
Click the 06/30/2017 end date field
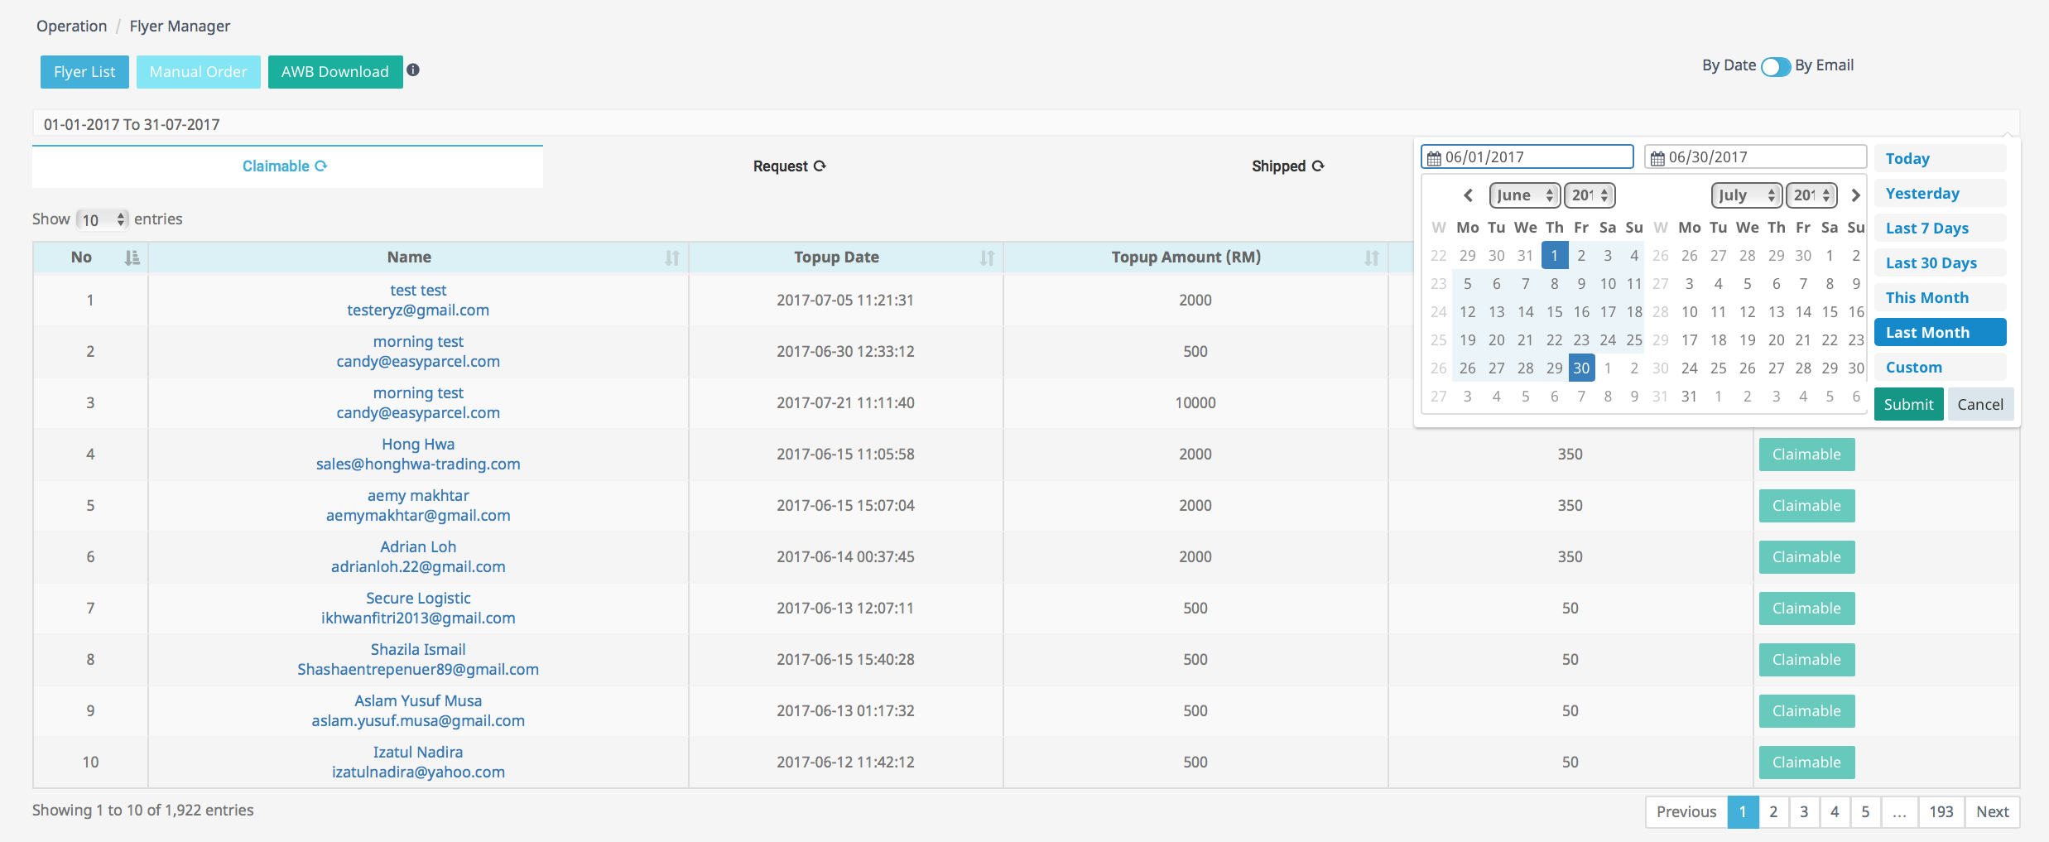[x=1755, y=157]
